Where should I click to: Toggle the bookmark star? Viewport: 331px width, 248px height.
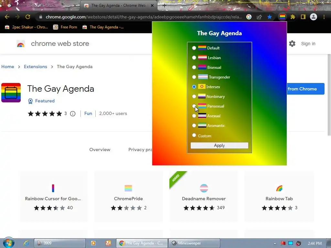(x=270, y=17)
